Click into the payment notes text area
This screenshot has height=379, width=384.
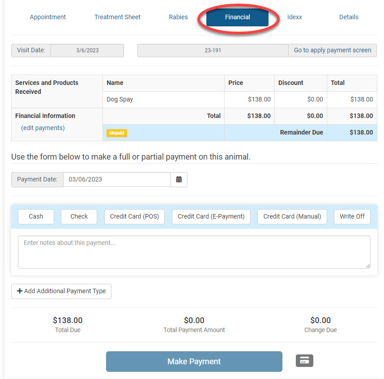(194, 252)
